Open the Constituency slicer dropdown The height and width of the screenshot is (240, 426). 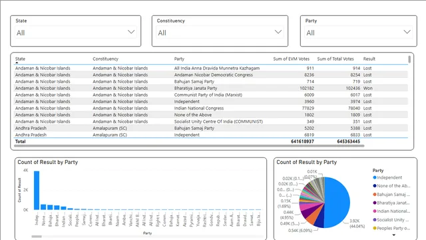point(220,33)
